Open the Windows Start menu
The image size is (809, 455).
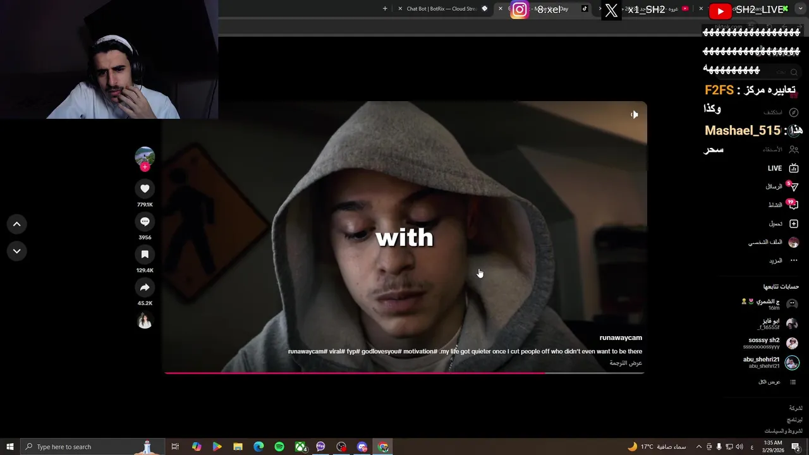10,447
